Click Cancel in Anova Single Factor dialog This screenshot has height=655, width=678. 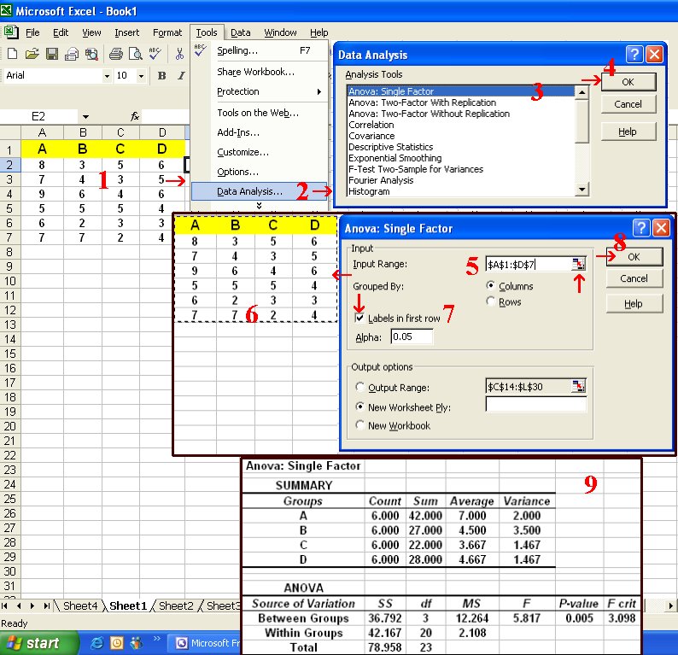(x=634, y=278)
